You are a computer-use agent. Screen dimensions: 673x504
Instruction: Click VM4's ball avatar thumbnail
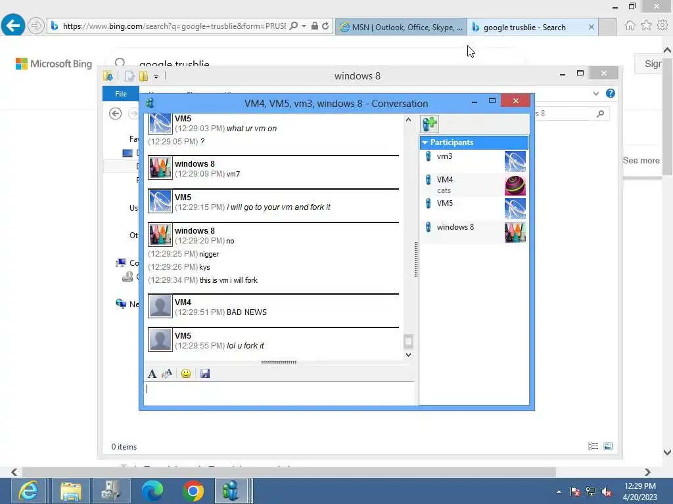tap(515, 185)
